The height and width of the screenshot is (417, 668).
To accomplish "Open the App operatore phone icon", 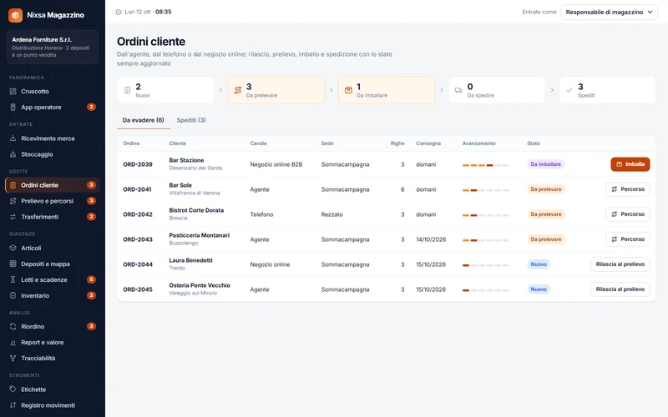I will [x=13, y=108].
